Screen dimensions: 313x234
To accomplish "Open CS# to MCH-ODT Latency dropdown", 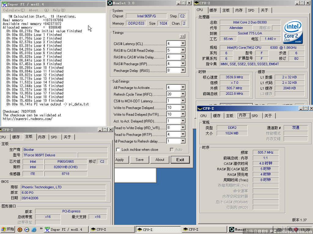I will [183, 101].
